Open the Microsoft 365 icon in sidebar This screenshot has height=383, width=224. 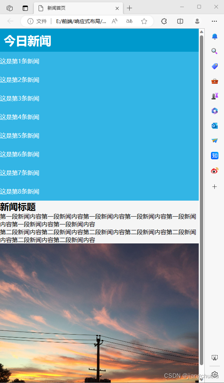(x=214, y=111)
